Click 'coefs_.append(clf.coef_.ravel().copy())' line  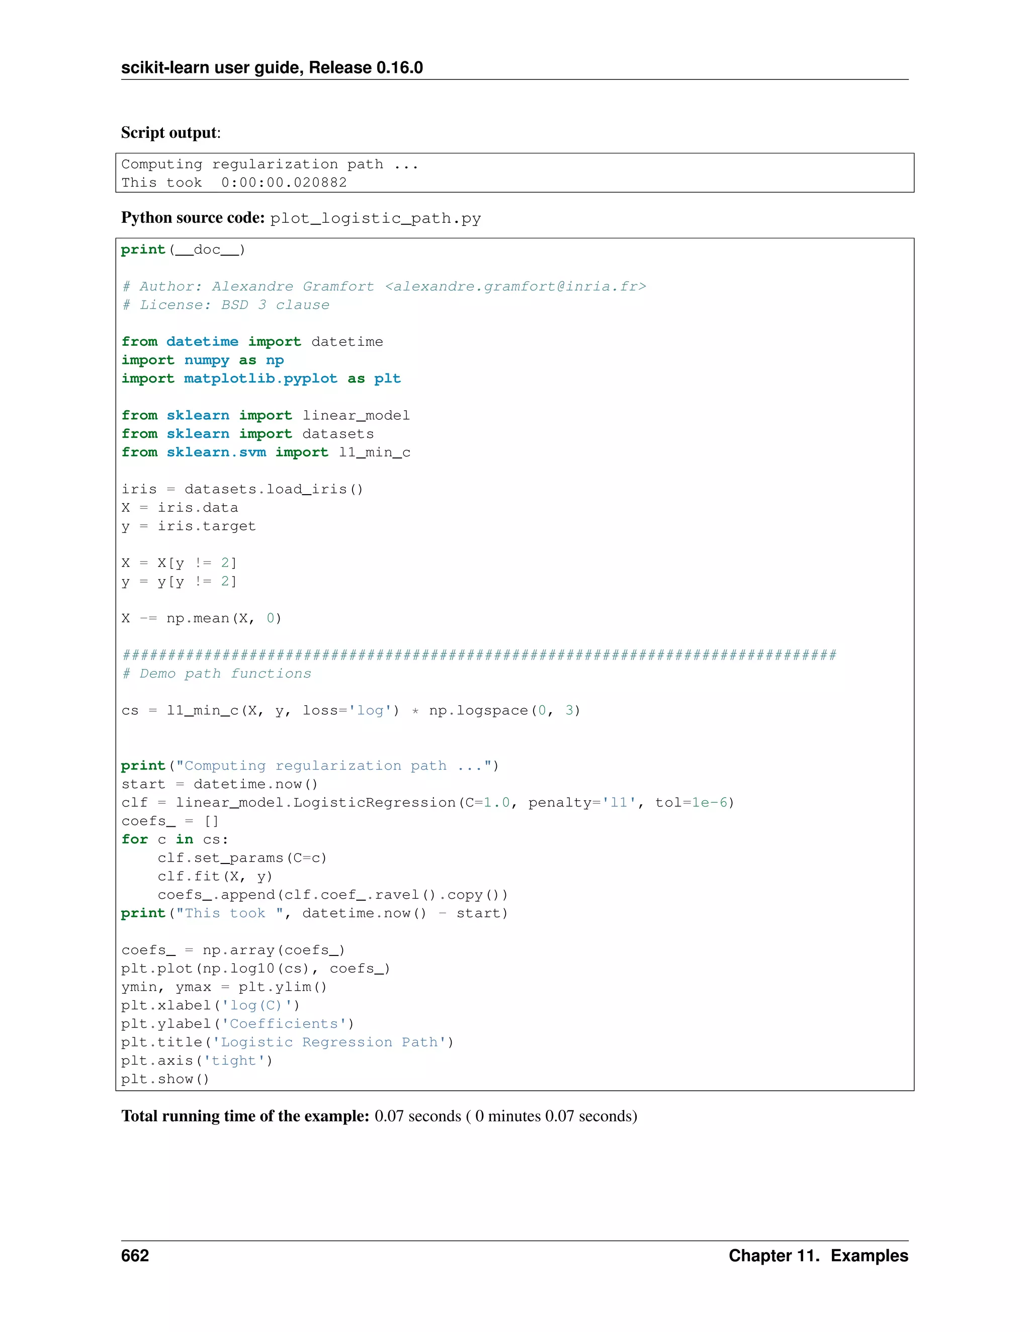coord(332,895)
